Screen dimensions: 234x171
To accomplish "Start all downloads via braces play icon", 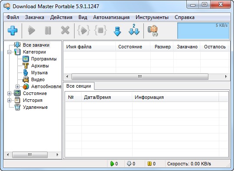I will coord(84,30).
